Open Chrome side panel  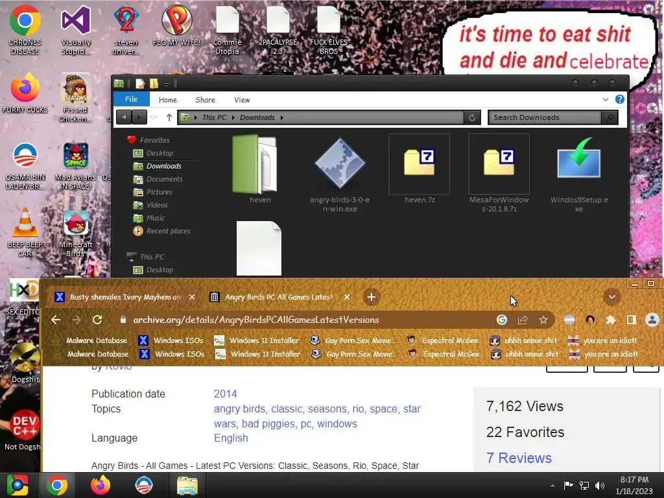[632, 320]
